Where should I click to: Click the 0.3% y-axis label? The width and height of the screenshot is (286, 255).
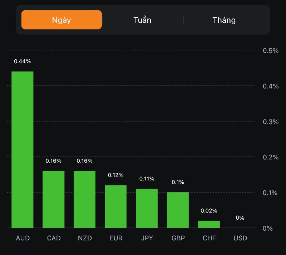pyautogui.click(x=270, y=122)
